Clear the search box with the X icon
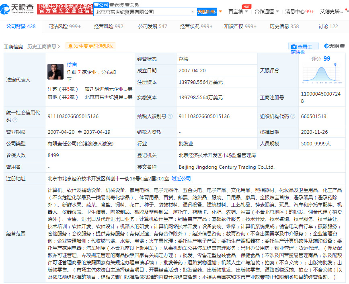This screenshot has width=349, height=284. (x=193, y=12)
